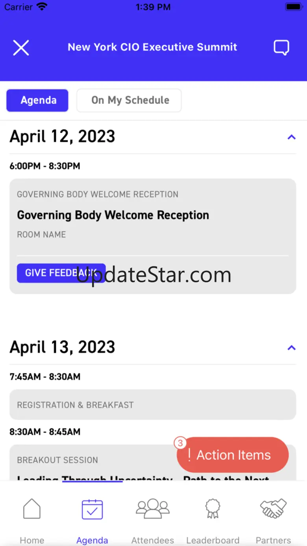This screenshot has height=546, width=307.
Task: Collapse the April 13, 2023 section
Action: click(x=291, y=348)
